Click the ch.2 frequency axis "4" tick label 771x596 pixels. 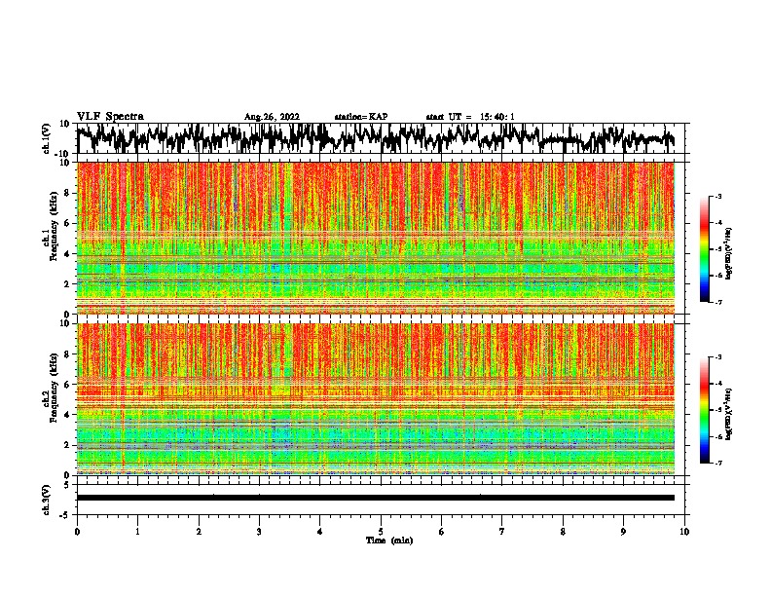point(68,415)
